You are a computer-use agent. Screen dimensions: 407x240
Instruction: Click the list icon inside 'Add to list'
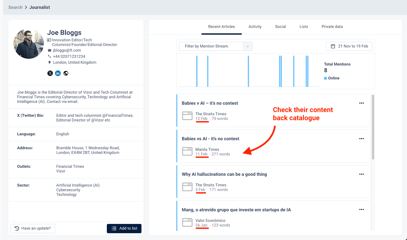(x=114, y=228)
